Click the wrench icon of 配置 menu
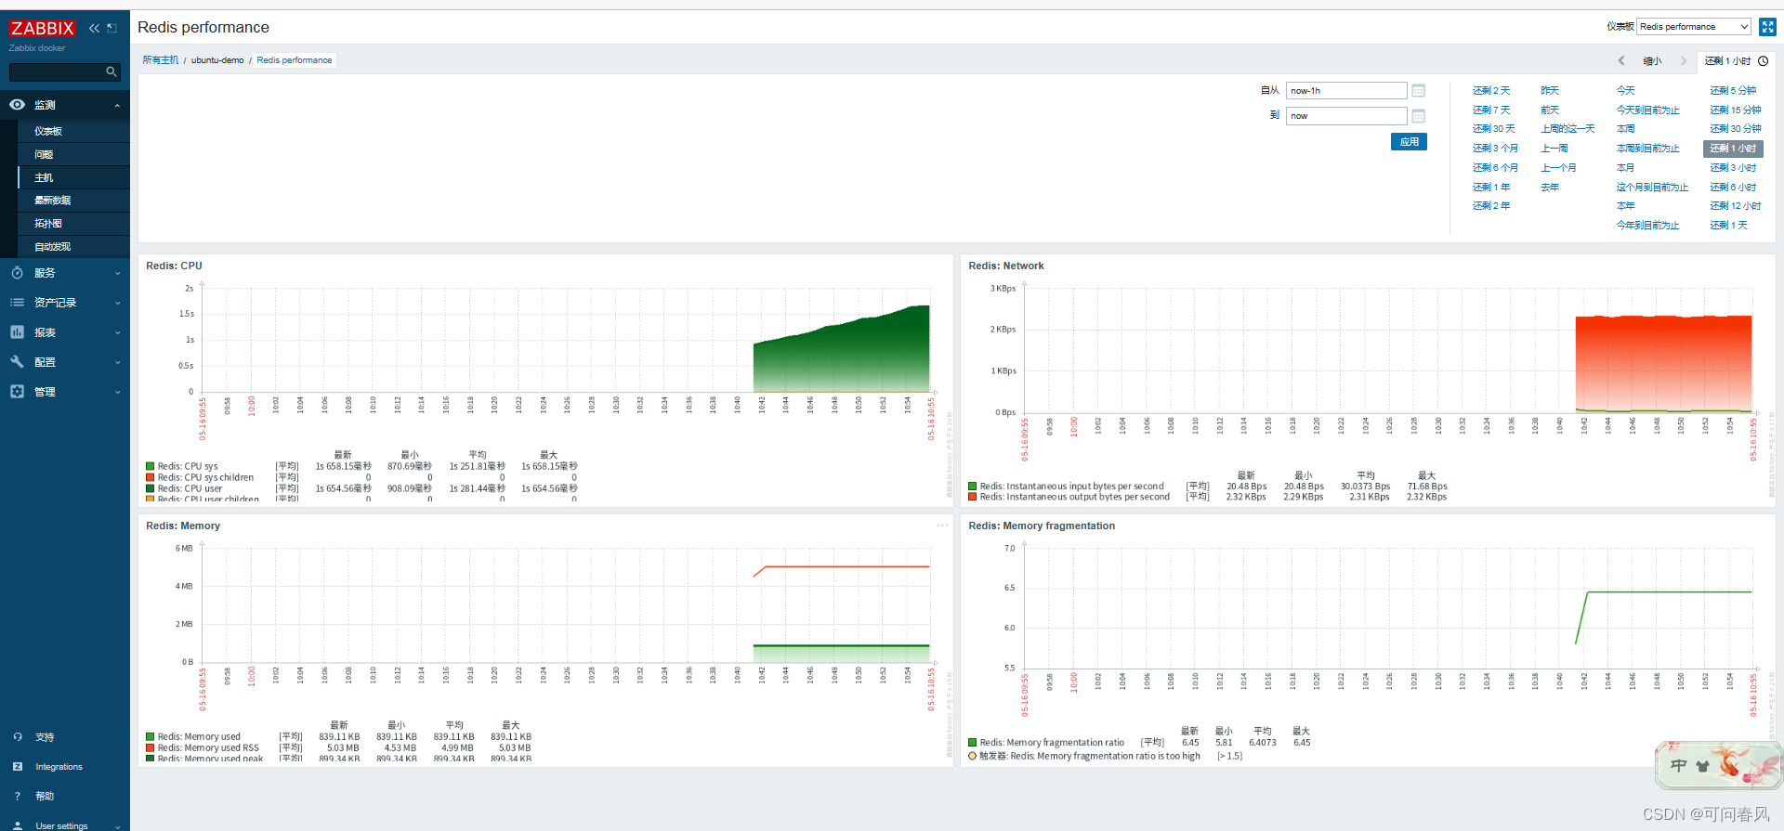 (17, 362)
